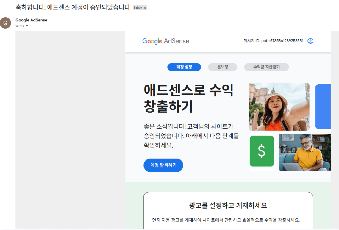Image resolution: width=339 pixels, height=230 pixels.
Task: Open the man with laptop photo thumbnail
Action: [x=305, y=152]
